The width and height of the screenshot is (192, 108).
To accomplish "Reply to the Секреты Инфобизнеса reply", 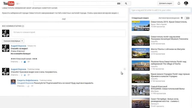I will tap(21, 86).
